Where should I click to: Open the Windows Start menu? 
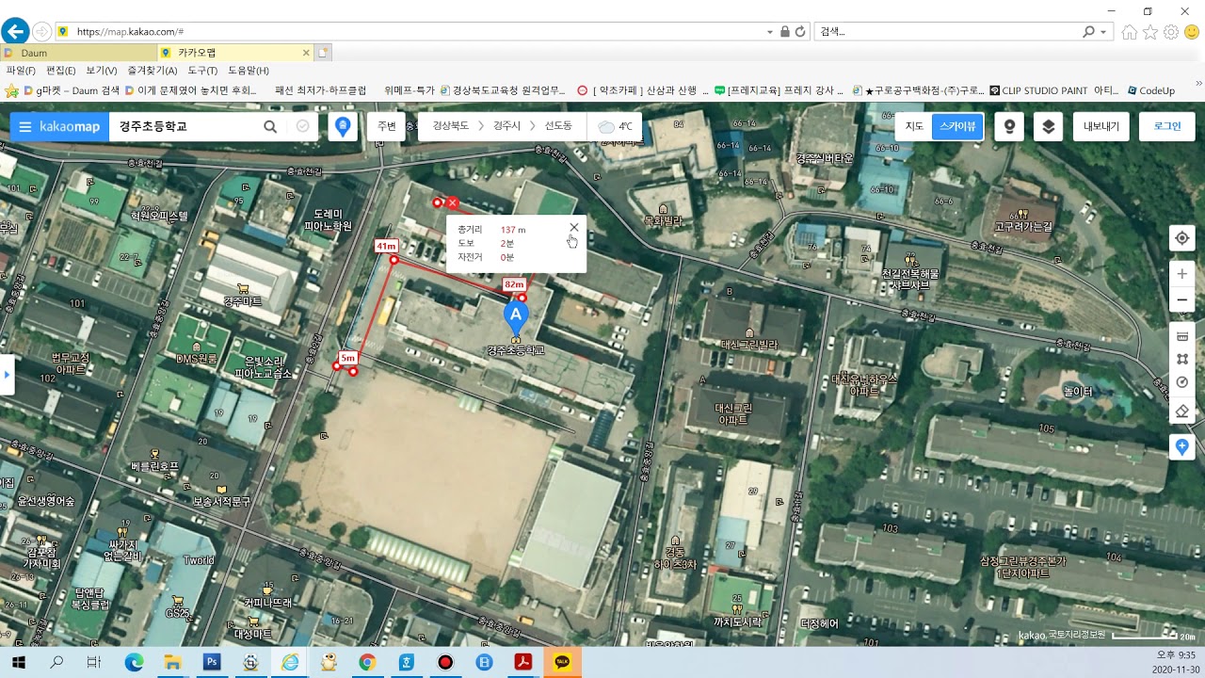[x=17, y=662]
